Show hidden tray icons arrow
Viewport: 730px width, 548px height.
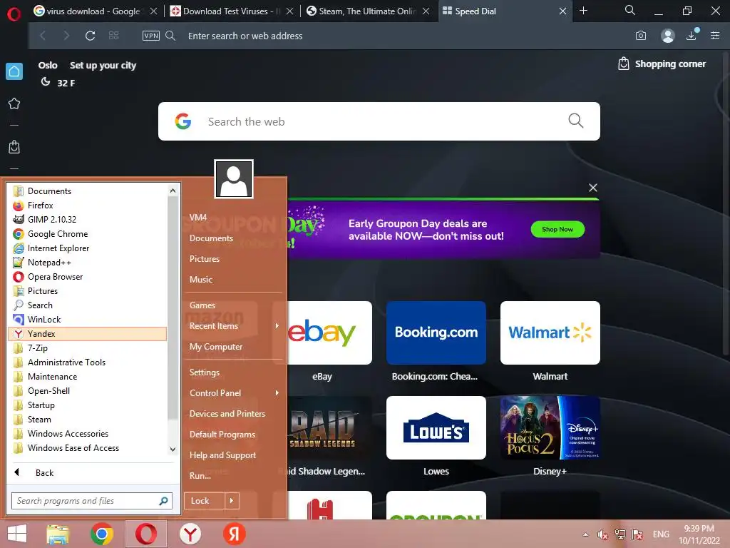[585, 534]
